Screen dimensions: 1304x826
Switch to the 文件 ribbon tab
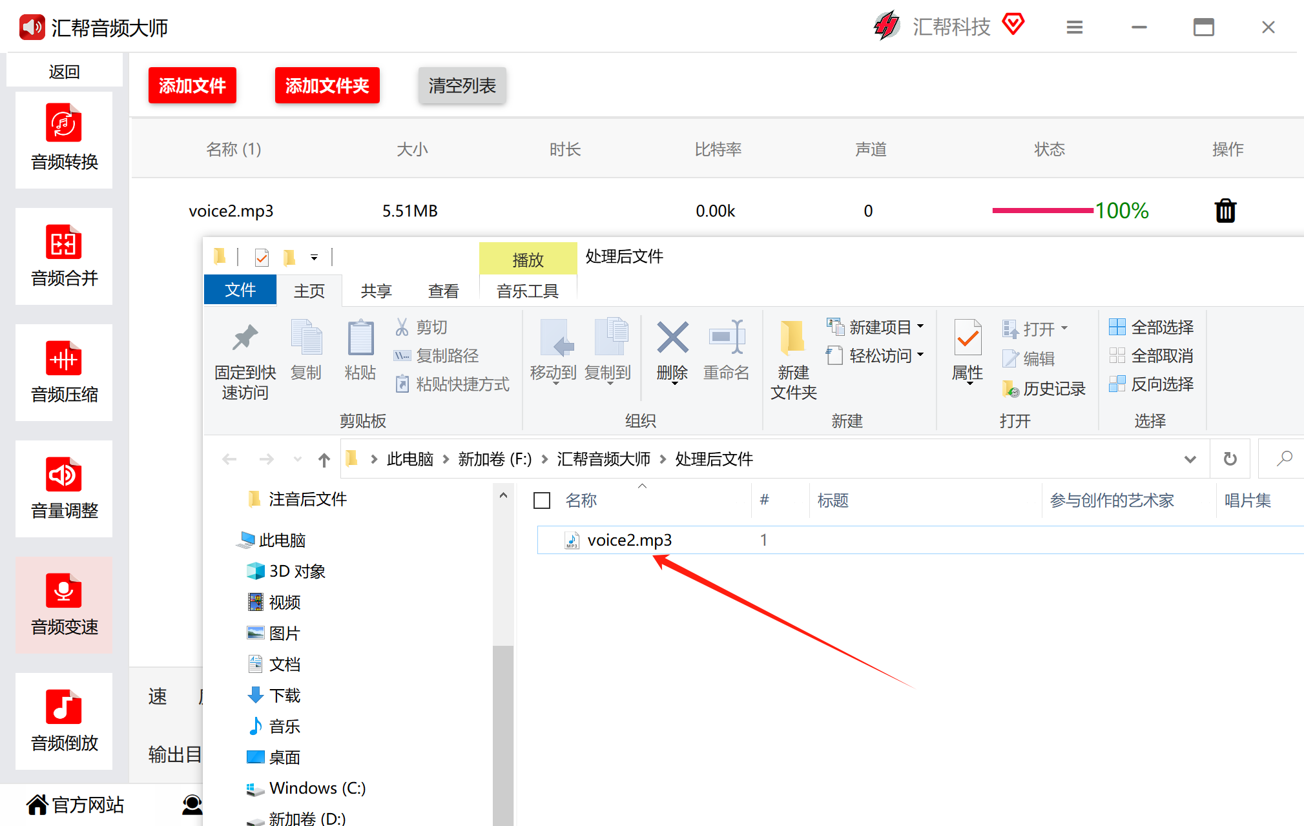pos(240,290)
